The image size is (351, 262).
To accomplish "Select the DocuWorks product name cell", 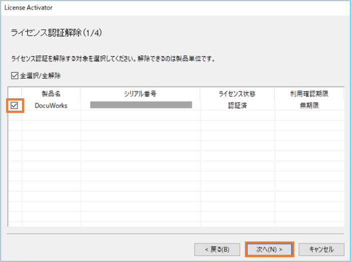I will (x=51, y=105).
